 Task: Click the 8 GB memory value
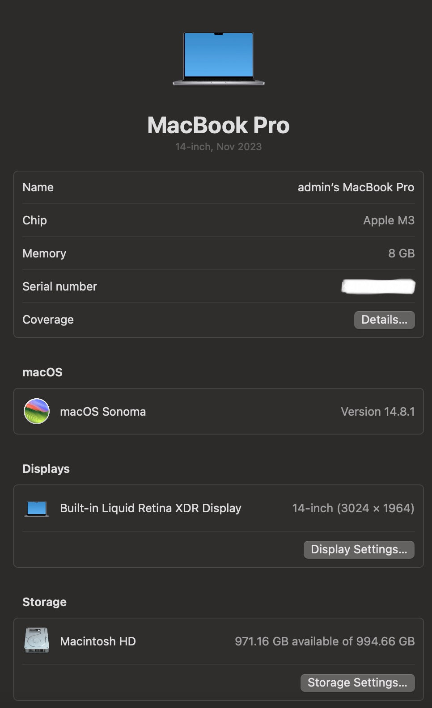coord(401,253)
